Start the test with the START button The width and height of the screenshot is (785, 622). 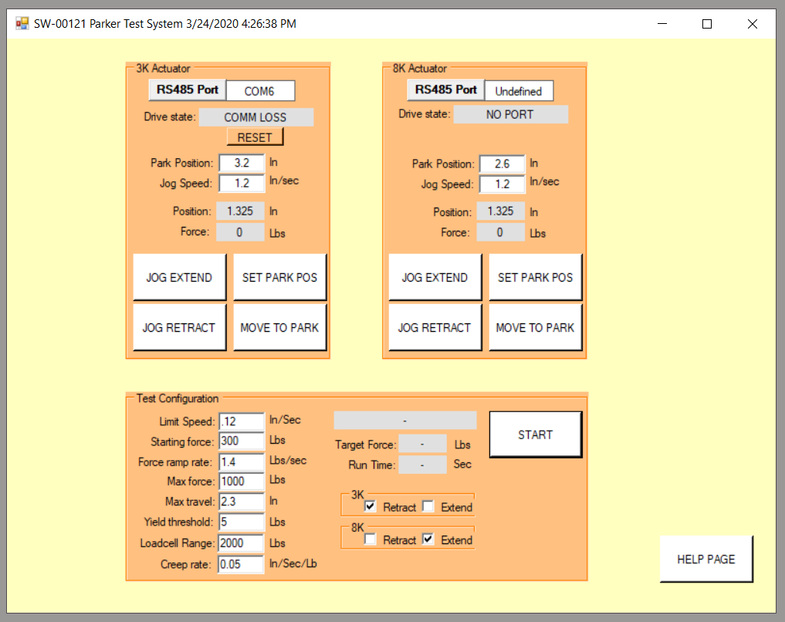point(536,434)
